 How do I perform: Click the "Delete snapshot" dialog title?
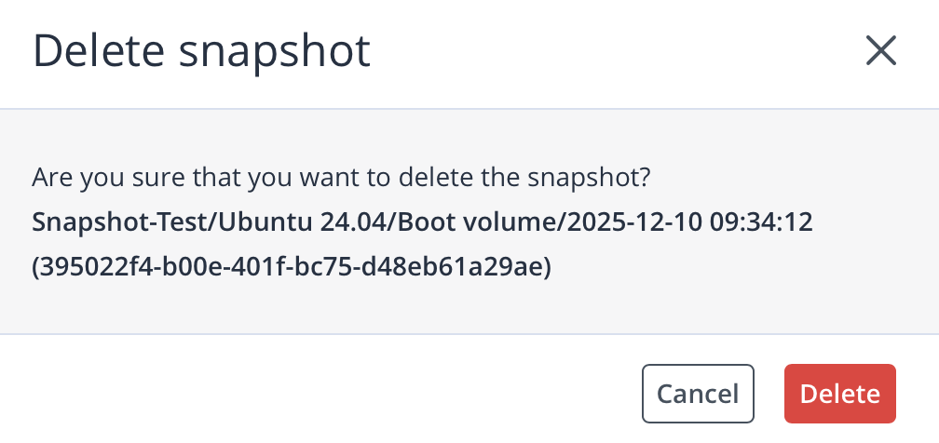pyautogui.click(x=202, y=51)
